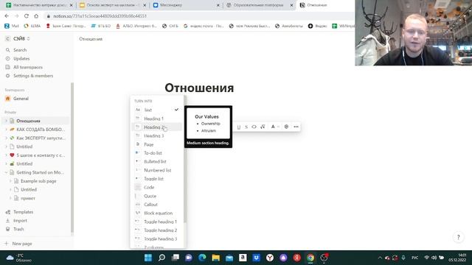This screenshot has height=265, width=472.
Task: Apply underline from formatting toolbar
Action: pyautogui.click(x=239, y=127)
